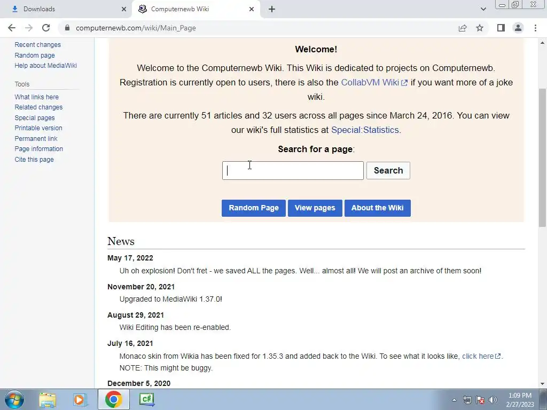Show hidden system tray icons

pyautogui.click(x=454, y=400)
